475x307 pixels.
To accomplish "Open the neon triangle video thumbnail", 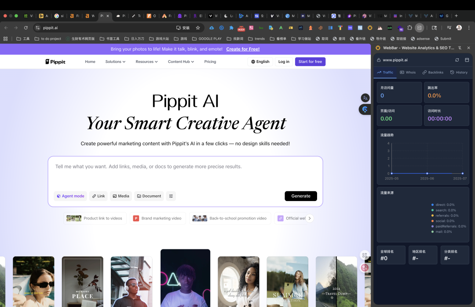I will click(x=186, y=278).
